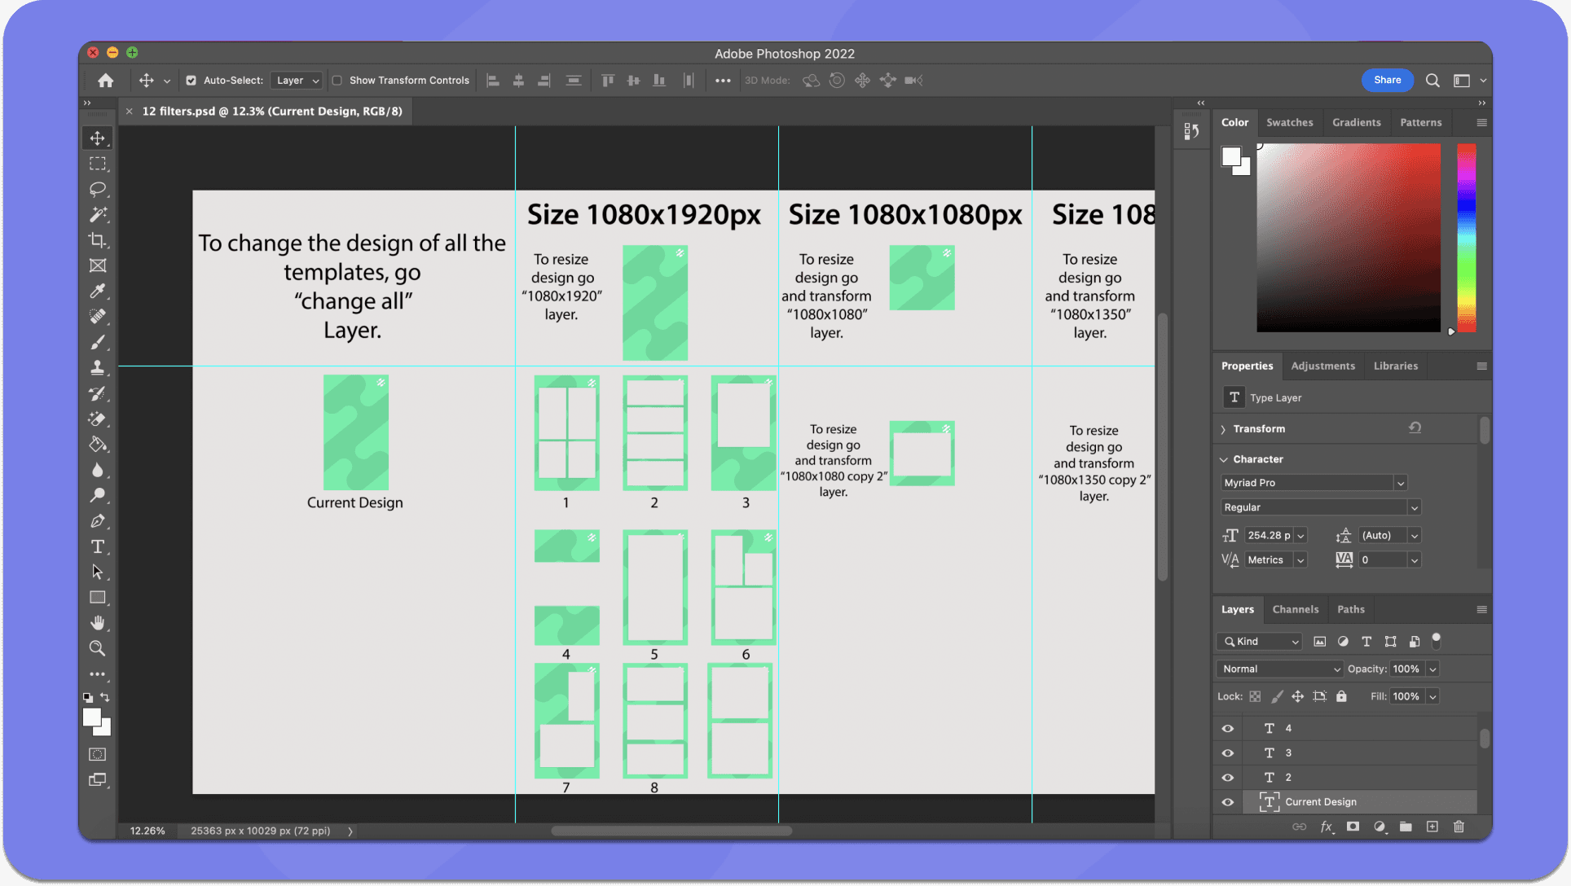
Task: Click the font size input field
Action: tap(1268, 536)
